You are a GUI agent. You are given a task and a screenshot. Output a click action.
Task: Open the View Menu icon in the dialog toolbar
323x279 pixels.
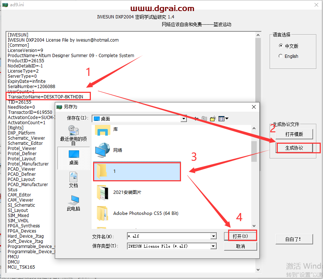point(223,119)
